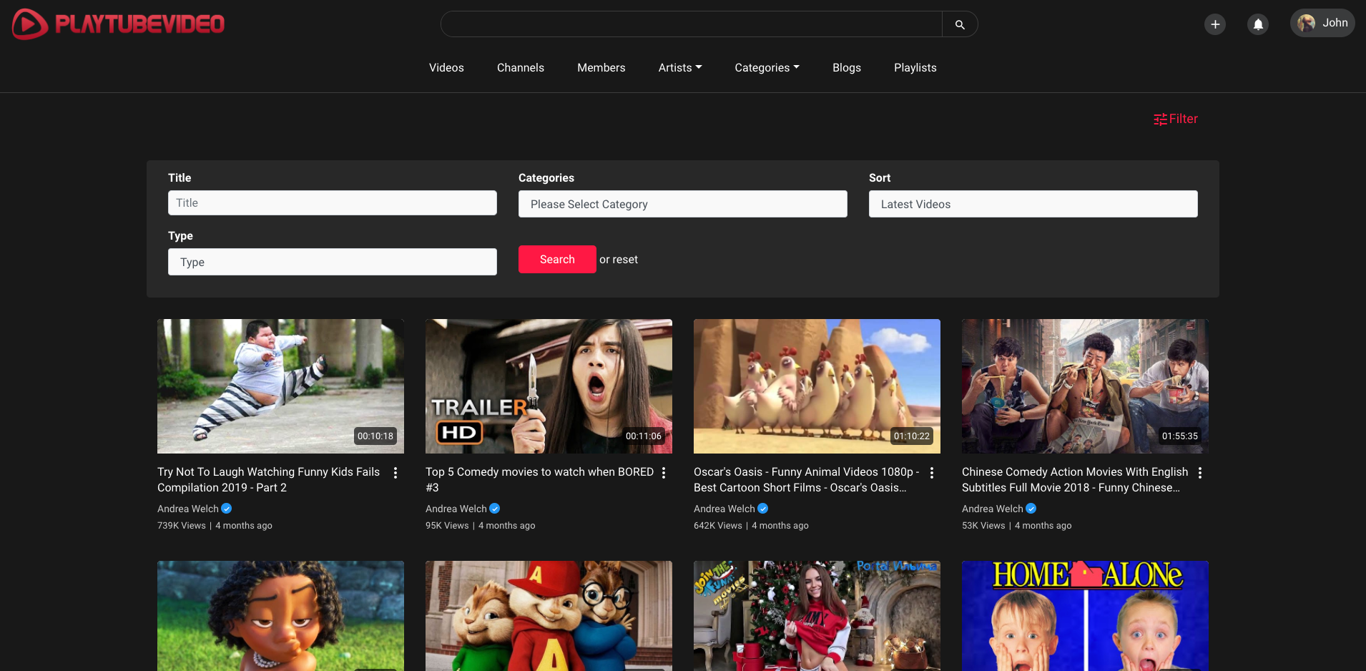
Task: Click the 00:10:18 duration badge
Action: point(375,436)
